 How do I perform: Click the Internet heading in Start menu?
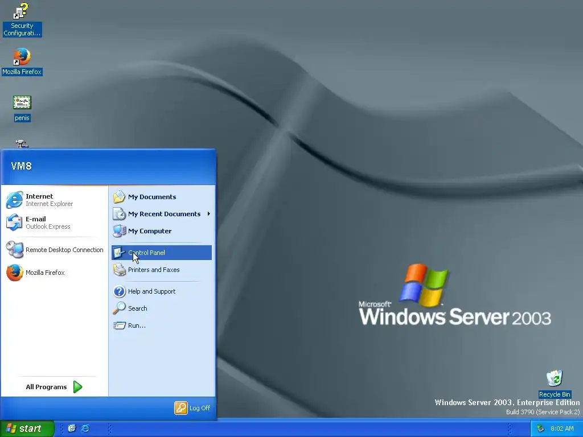[x=39, y=196]
